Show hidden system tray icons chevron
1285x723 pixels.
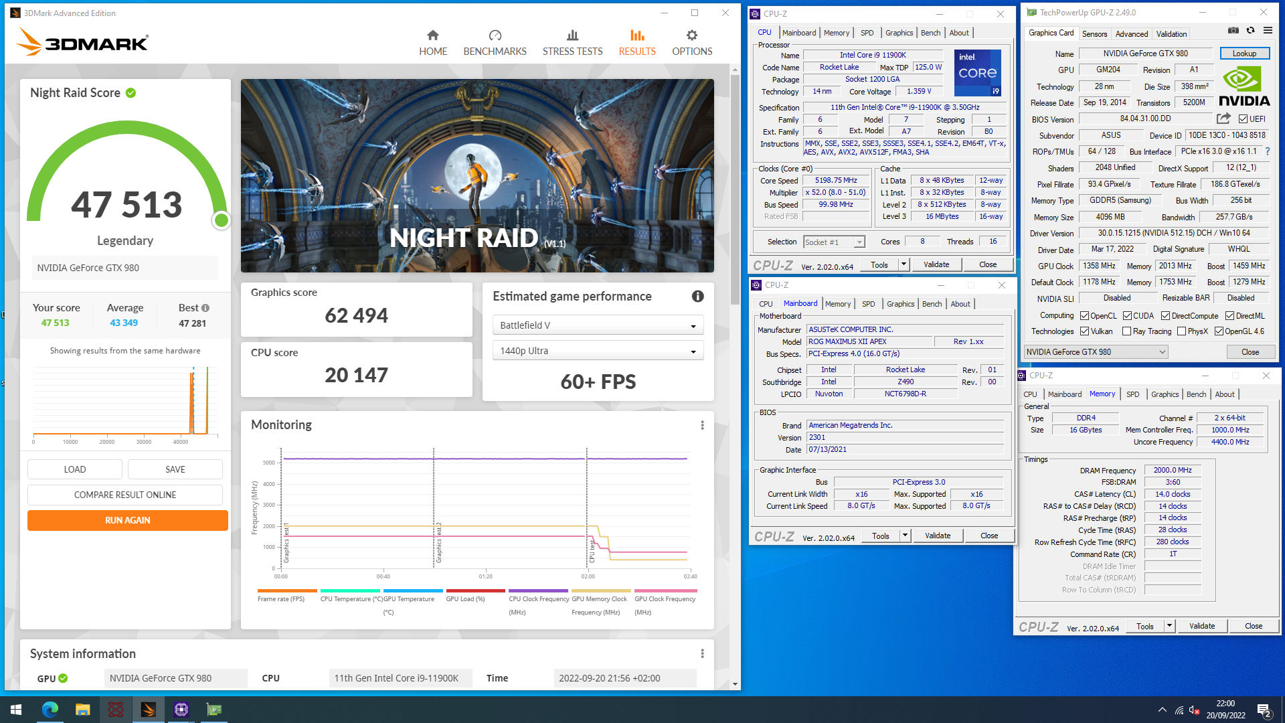point(1162,710)
